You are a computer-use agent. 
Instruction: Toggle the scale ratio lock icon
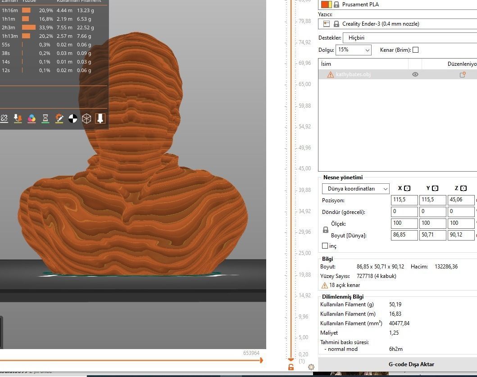[x=326, y=230]
